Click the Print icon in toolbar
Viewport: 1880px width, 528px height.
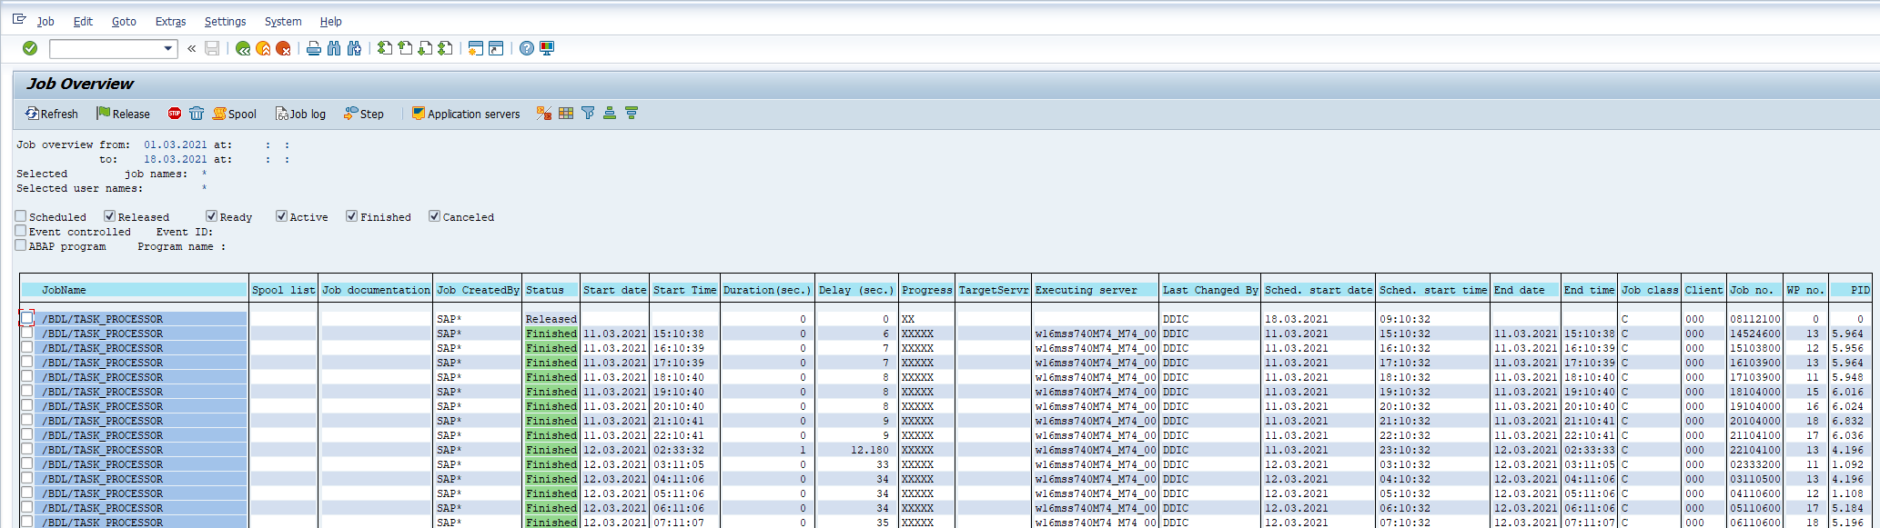coord(314,48)
